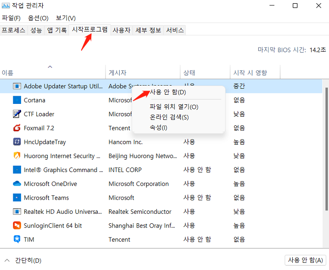The height and width of the screenshot is (270, 329).
Task: Select the Cortana app icon
Action: click(17, 100)
